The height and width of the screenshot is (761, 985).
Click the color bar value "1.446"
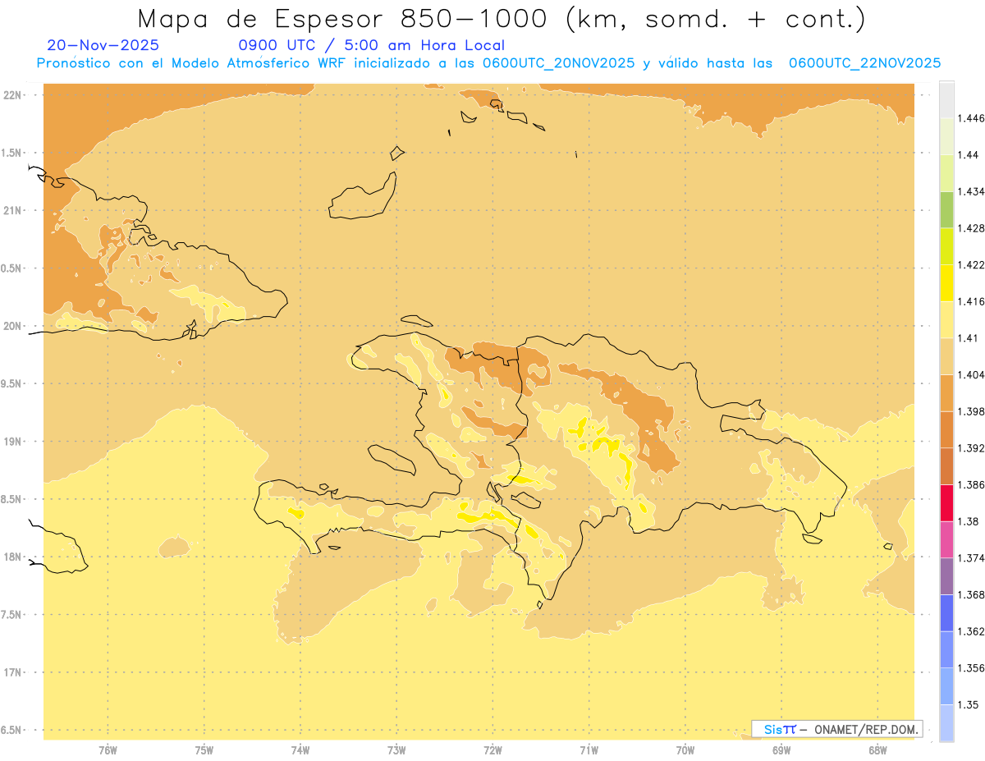(970, 118)
